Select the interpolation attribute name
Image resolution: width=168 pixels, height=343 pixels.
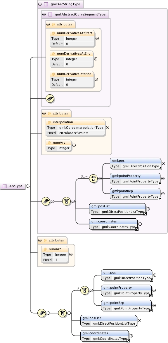click(63, 122)
